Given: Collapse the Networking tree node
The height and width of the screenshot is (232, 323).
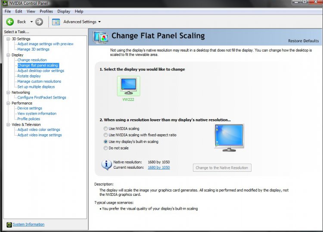Looking at the screenshot, I should click(x=8, y=93).
